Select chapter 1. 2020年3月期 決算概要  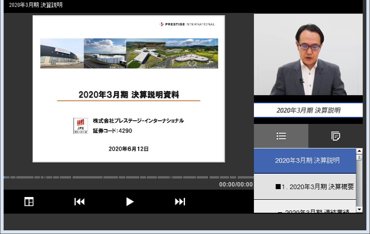[305, 187]
